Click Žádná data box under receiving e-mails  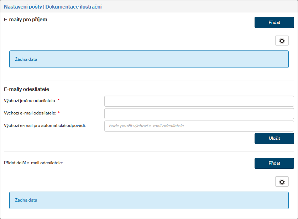point(148,59)
